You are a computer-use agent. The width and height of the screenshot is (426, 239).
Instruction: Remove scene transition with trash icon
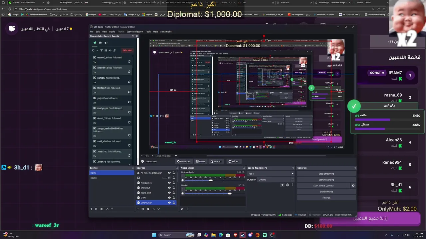[x=288, y=185]
